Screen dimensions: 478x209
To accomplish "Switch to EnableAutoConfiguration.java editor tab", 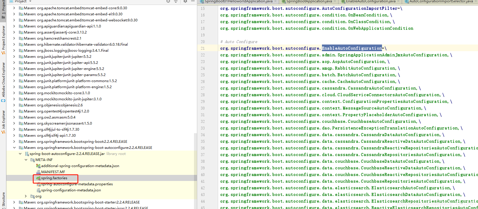I will point(370,1).
